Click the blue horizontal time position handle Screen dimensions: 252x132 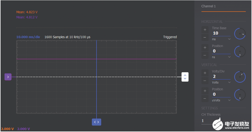96,122
